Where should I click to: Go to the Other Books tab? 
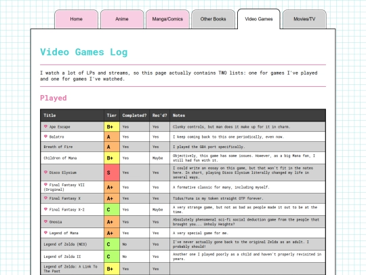(213, 19)
